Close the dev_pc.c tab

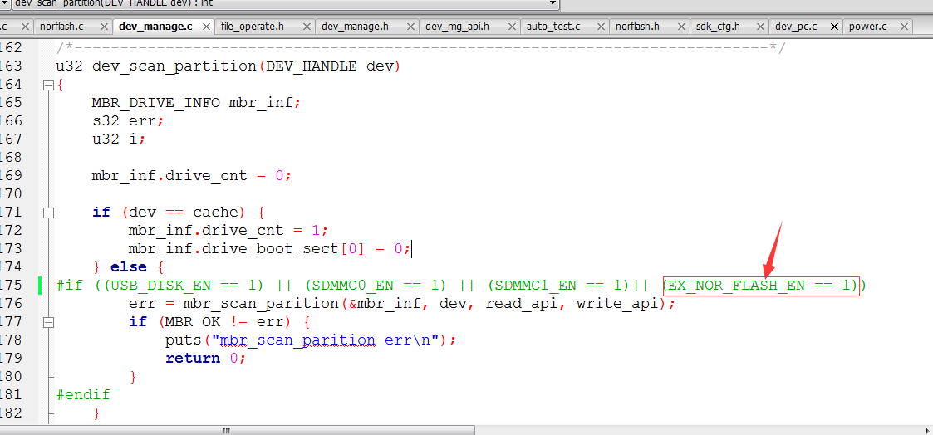[x=834, y=27]
